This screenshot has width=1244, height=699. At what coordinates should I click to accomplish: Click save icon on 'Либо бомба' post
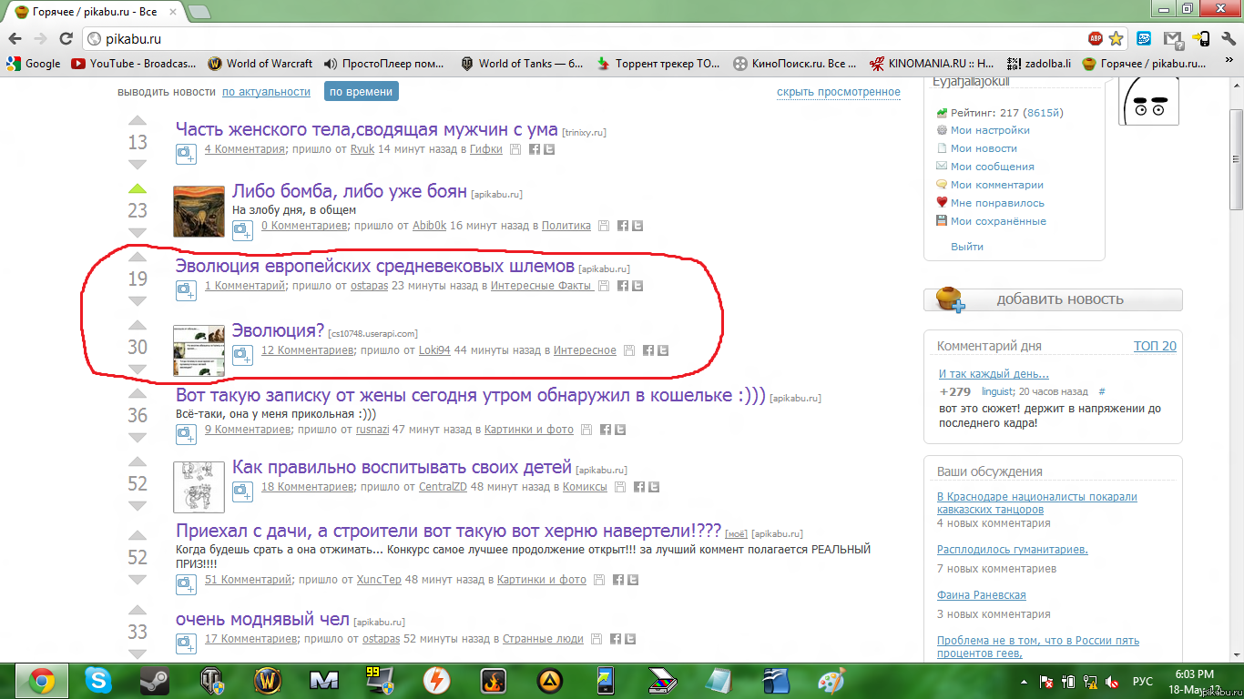[x=606, y=226]
